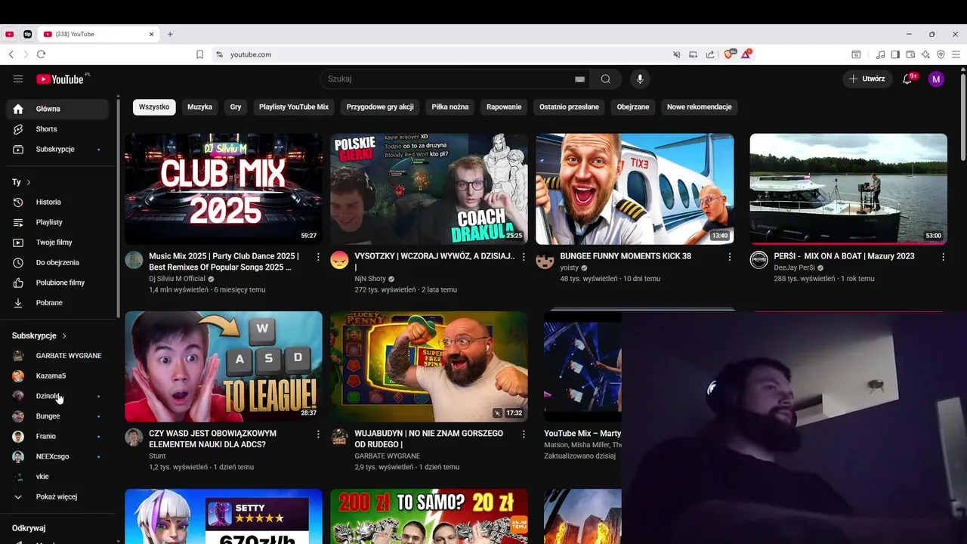The height and width of the screenshot is (544, 967).
Task: Open Twoje filmy in sidebar
Action: pyautogui.click(x=57, y=243)
